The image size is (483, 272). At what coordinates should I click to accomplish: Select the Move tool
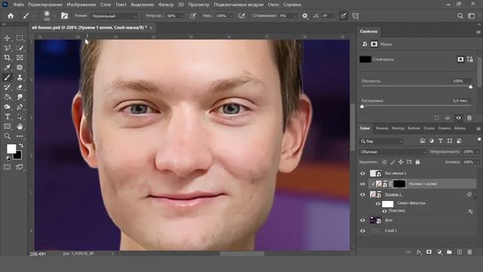(x=7, y=38)
